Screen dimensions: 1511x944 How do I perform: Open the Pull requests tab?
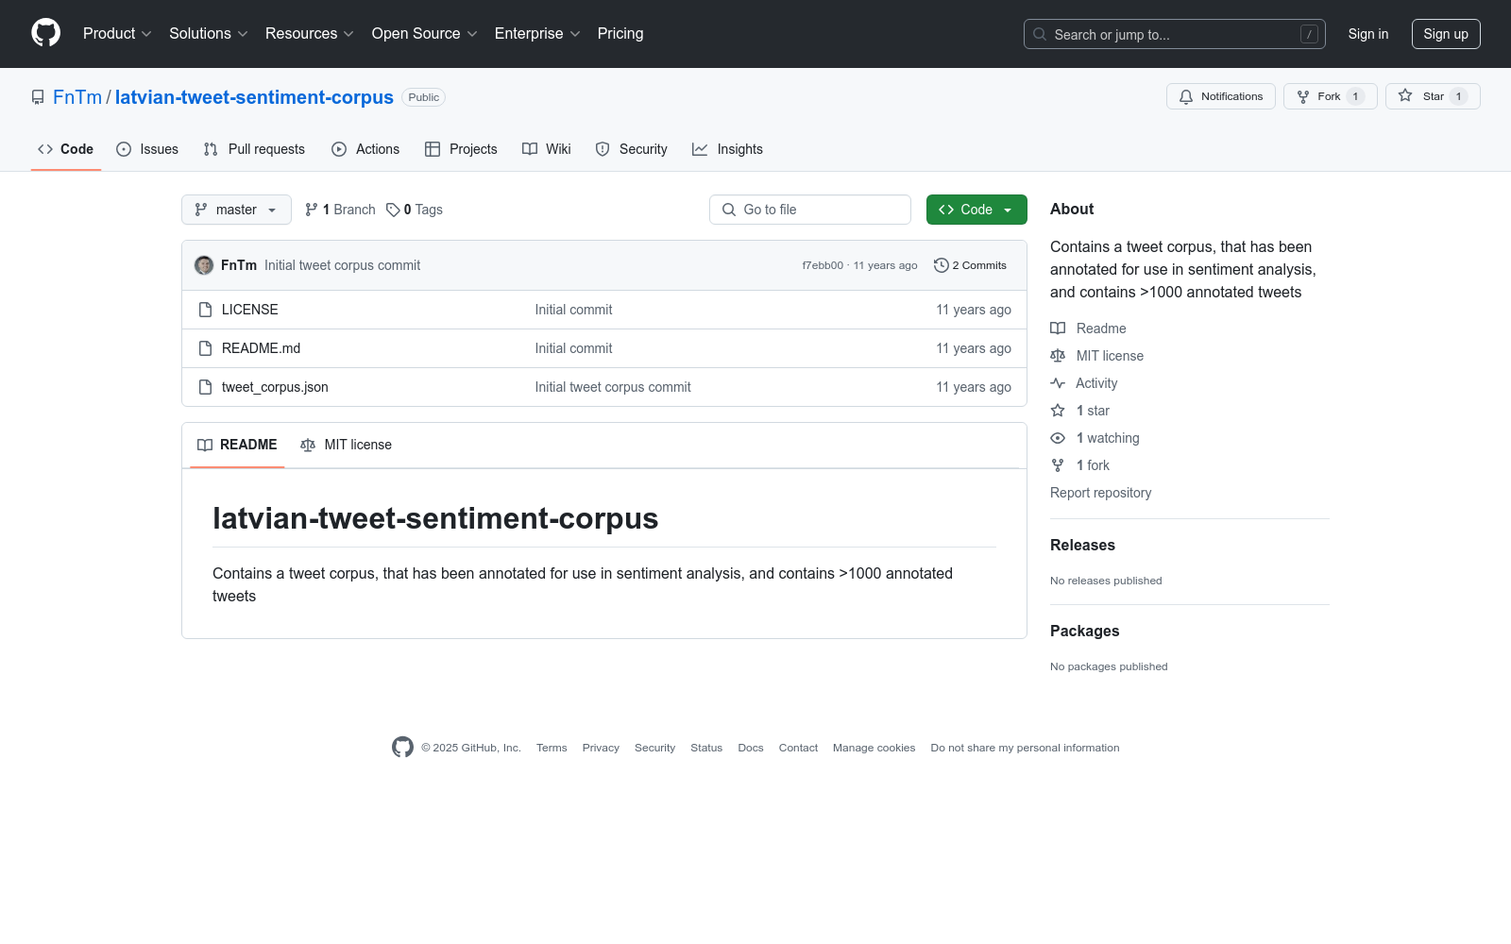pos(254,149)
